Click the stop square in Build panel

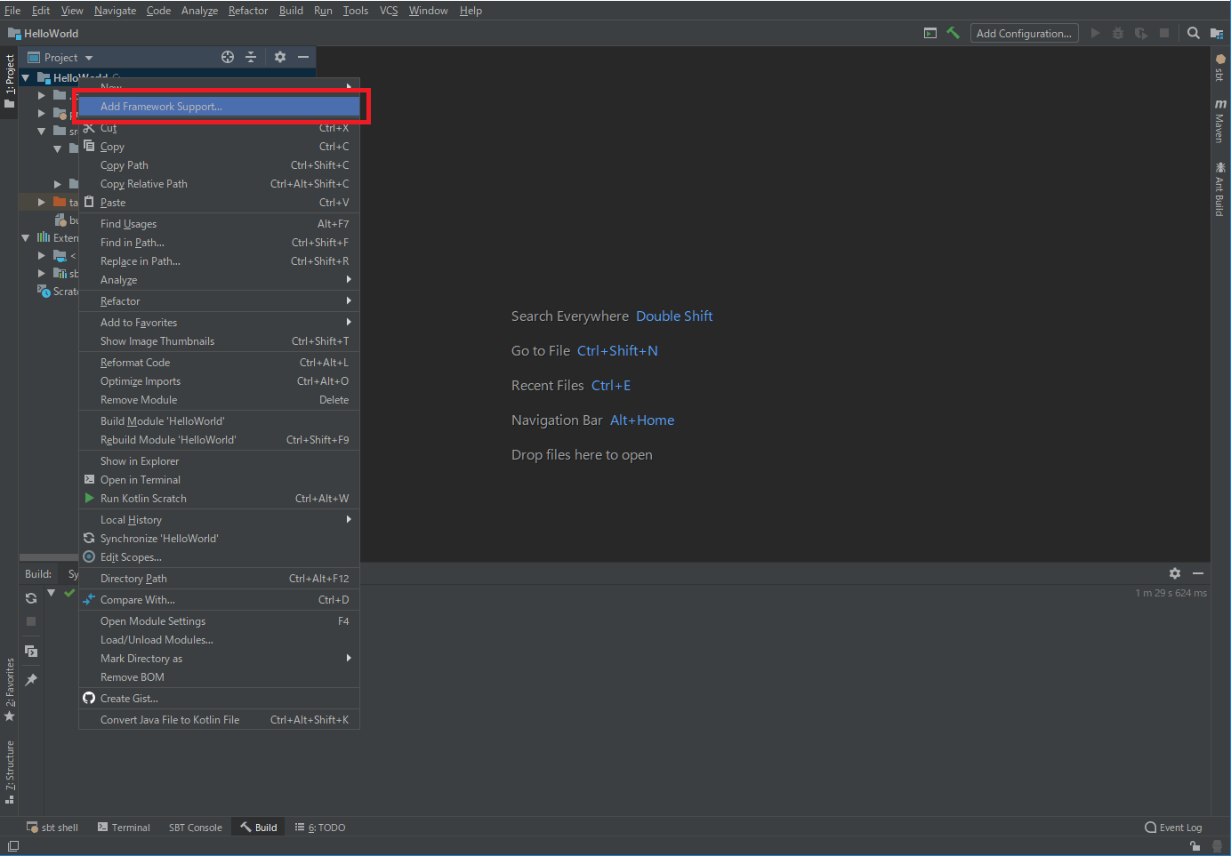coord(31,621)
